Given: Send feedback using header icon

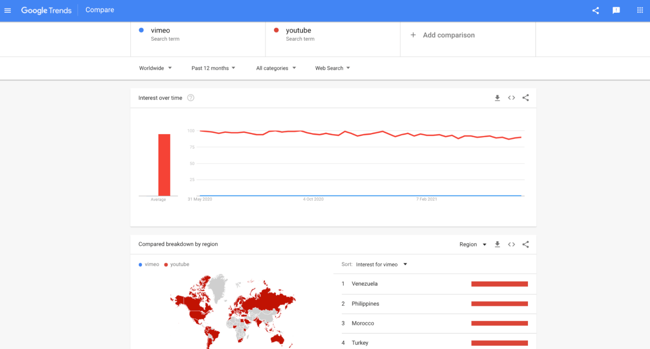Looking at the screenshot, I should (x=616, y=10).
